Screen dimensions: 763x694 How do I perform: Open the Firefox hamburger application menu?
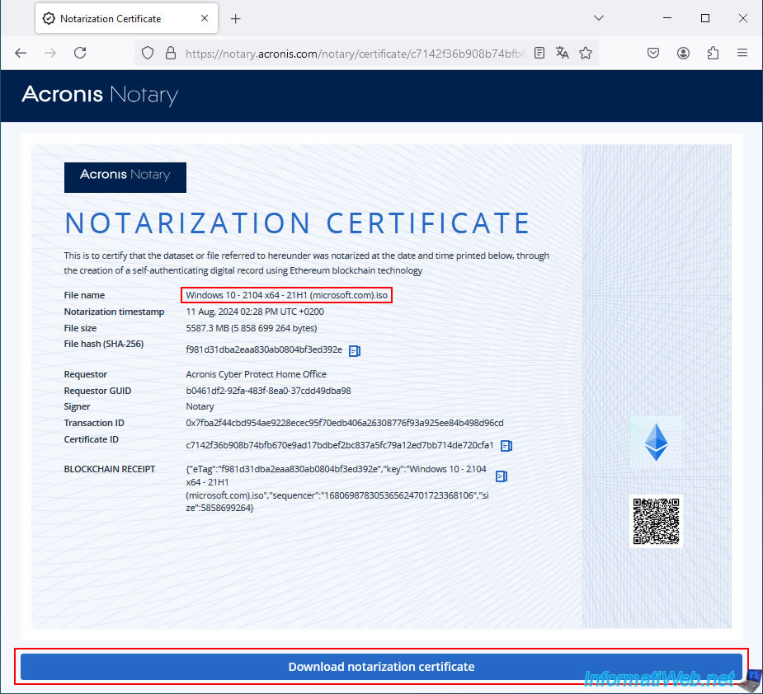click(x=742, y=53)
